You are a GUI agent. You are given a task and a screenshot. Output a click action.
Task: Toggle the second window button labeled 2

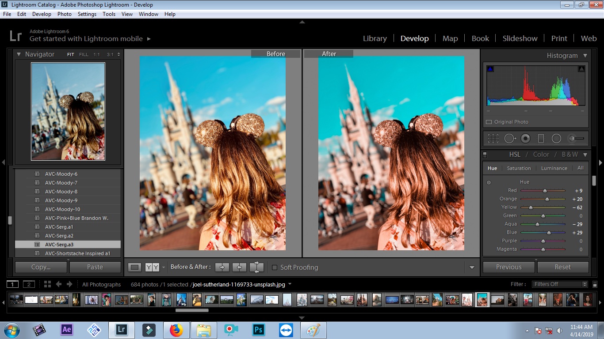[x=29, y=284]
